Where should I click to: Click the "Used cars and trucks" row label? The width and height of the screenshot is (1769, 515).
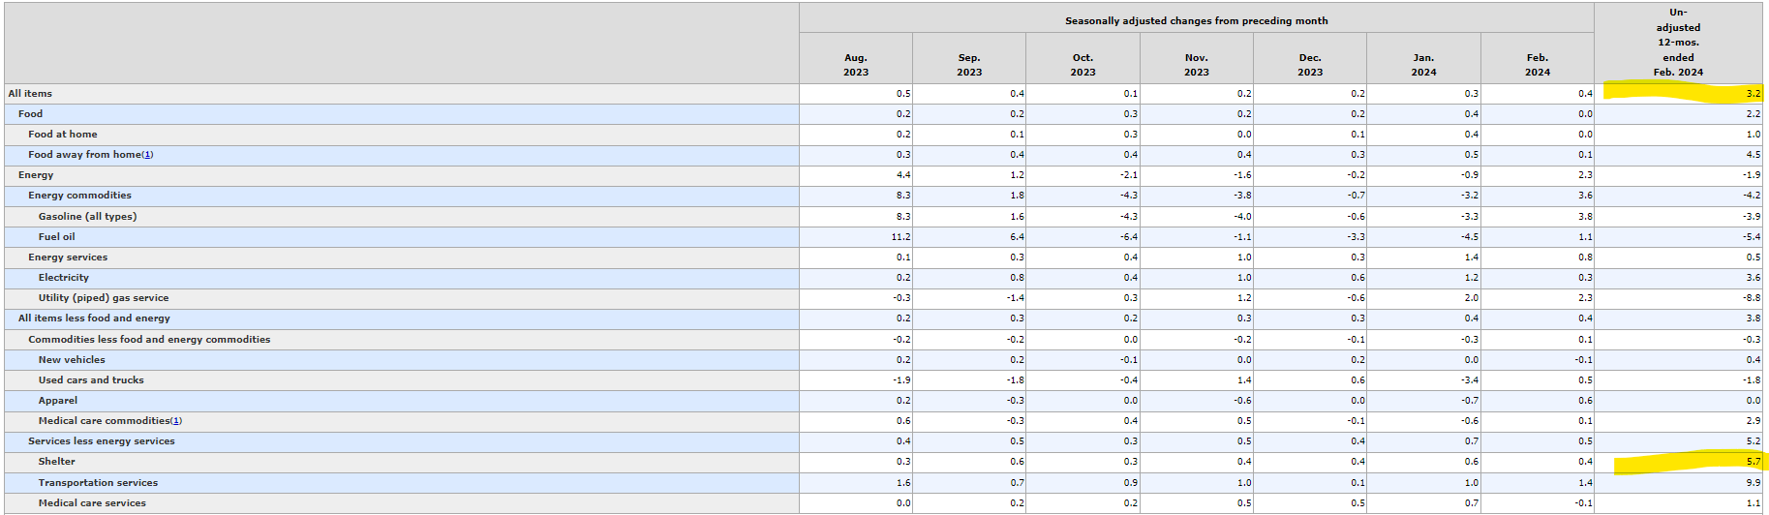(91, 380)
